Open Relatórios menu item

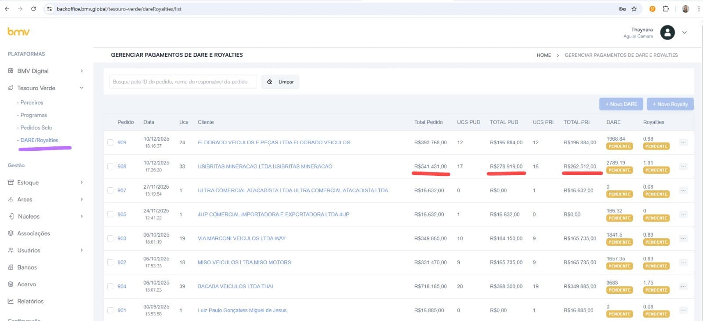coord(30,301)
